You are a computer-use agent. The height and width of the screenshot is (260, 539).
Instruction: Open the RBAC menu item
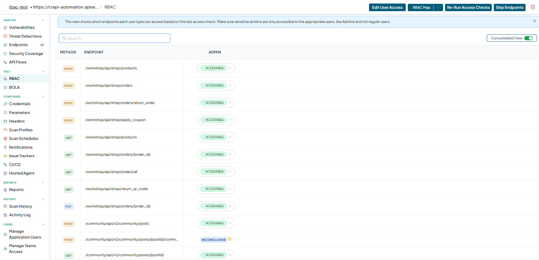coord(24,79)
